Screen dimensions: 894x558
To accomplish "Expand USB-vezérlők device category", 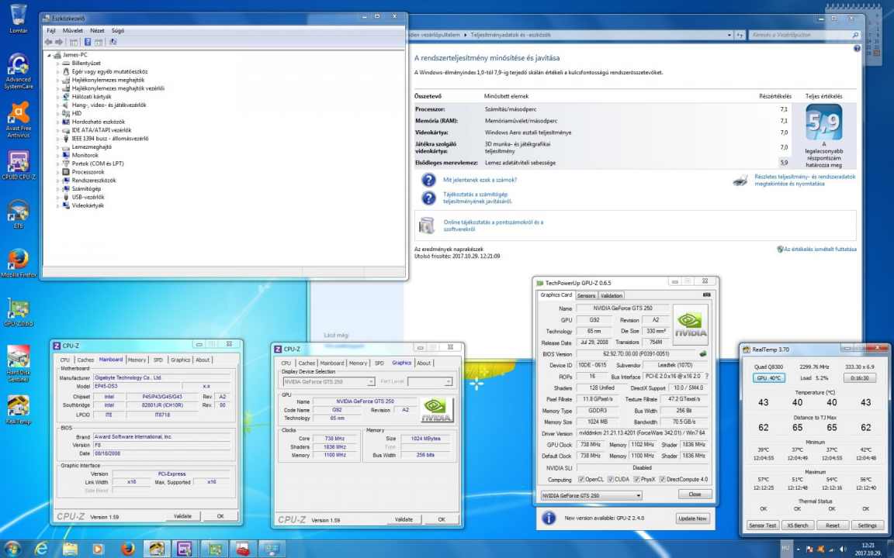I will (58, 197).
